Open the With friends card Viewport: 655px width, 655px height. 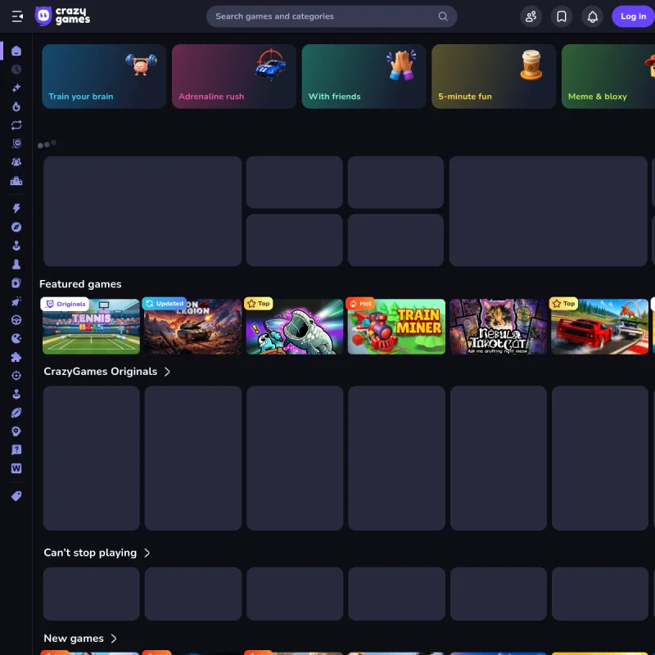364,76
